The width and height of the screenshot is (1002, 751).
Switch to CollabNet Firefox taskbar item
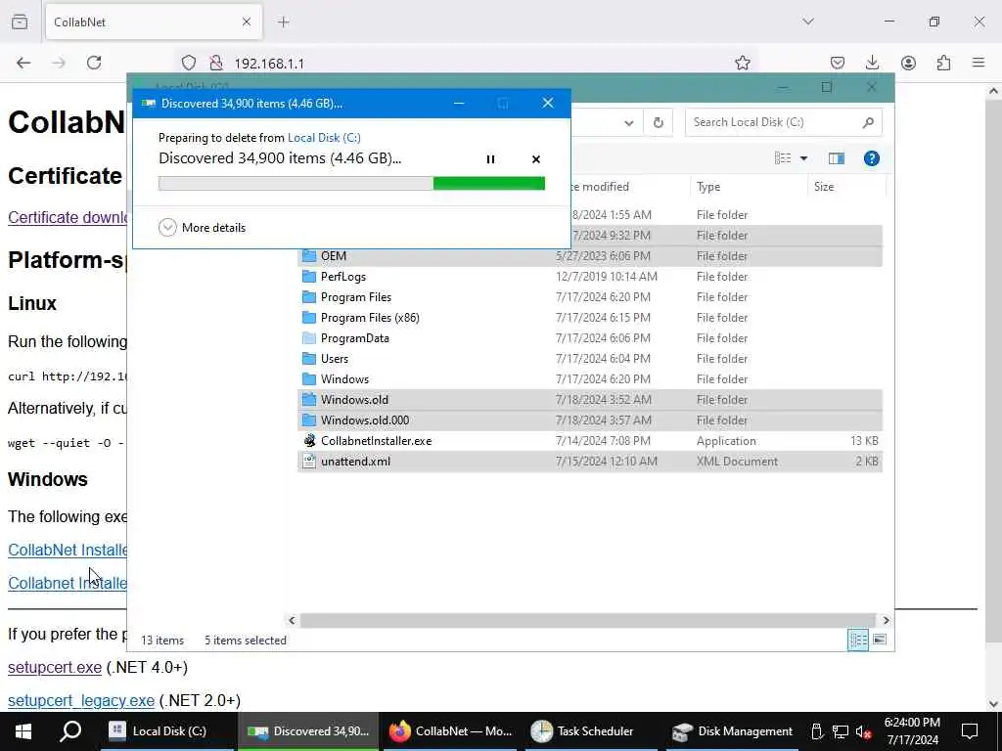450,731
